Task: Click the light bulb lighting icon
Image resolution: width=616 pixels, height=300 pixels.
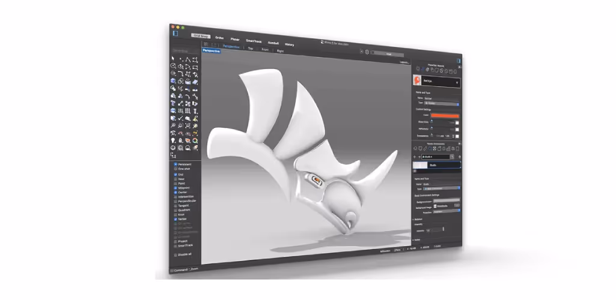Action: (173, 140)
